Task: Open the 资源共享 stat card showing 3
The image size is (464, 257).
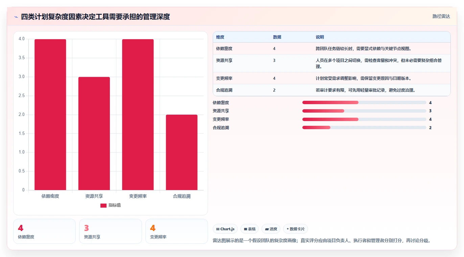Action: (x=110, y=231)
